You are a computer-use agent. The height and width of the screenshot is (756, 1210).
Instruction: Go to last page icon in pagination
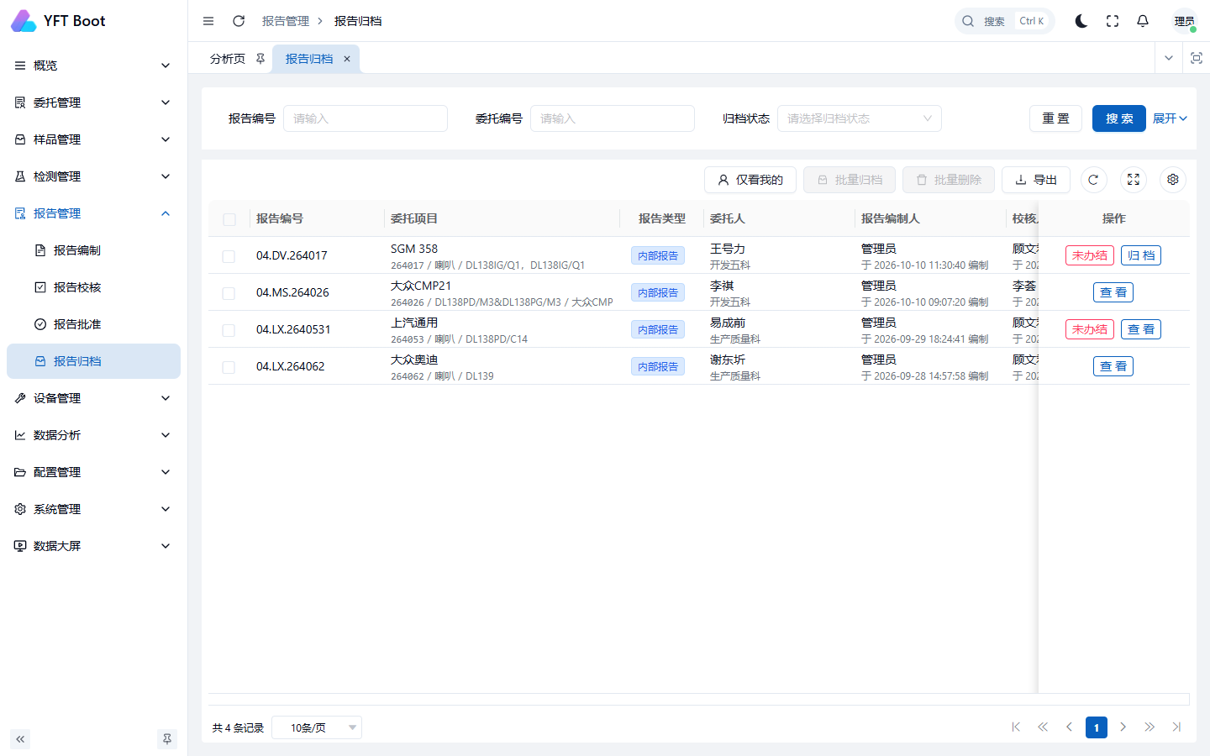[1176, 727]
